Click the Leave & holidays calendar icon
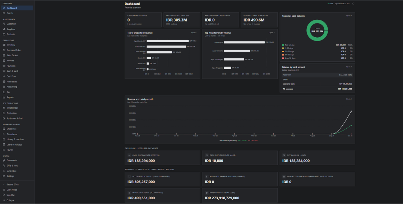The height and width of the screenshot is (205, 403). (4, 144)
